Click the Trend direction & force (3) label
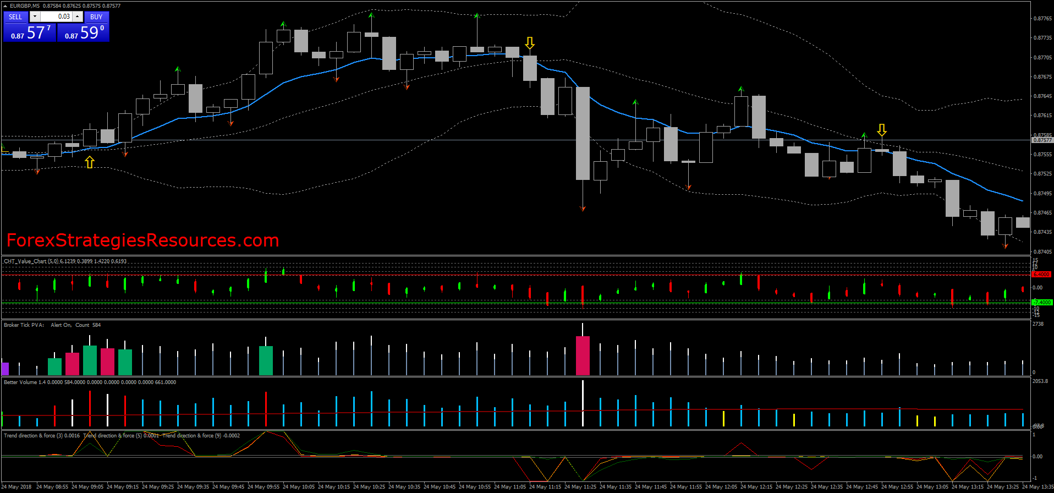 [42, 436]
